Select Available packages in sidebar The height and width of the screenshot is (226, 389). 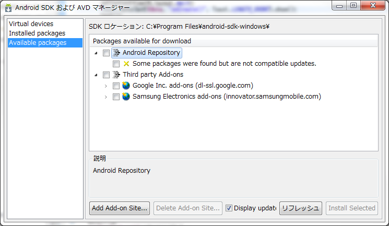45,43
